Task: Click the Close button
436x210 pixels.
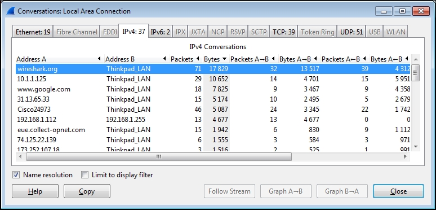Action: click(x=398, y=191)
